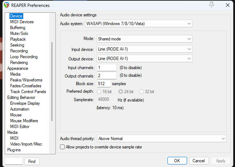The width and height of the screenshot is (235, 167).
Task: Select Fades/Crossfades in the tree
Action: click(26, 86)
